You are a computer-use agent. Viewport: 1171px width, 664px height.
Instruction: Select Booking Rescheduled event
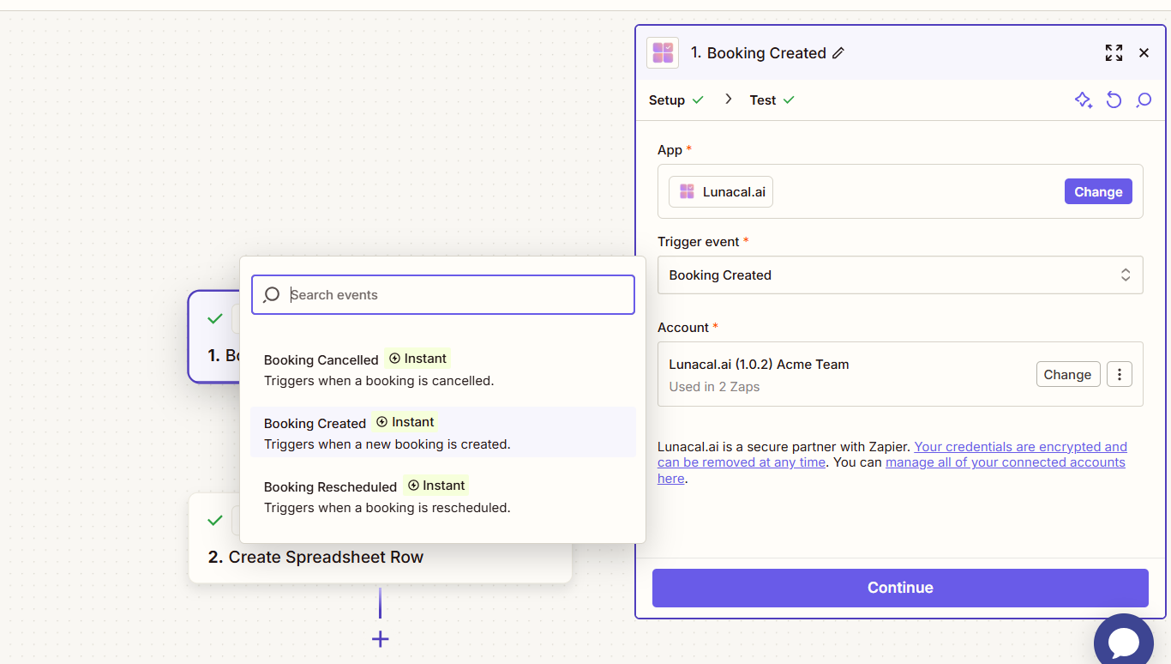point(443,496)
